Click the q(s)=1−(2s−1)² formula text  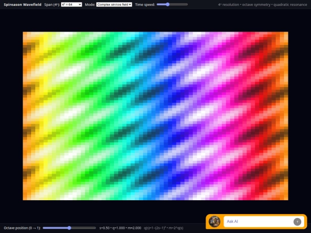coord(164,228)
